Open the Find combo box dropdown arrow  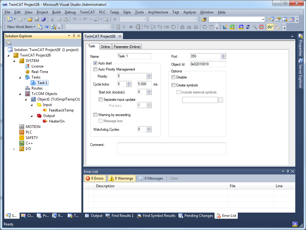coord(263,19)
